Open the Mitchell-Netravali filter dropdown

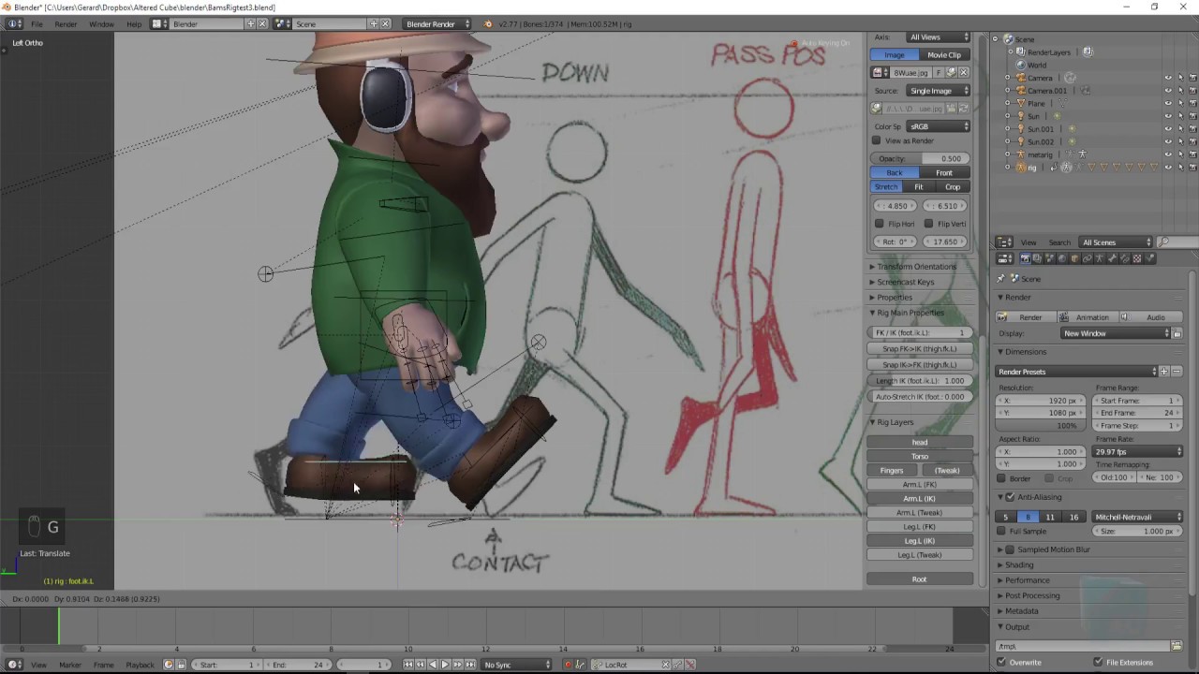pos(1138,517)
